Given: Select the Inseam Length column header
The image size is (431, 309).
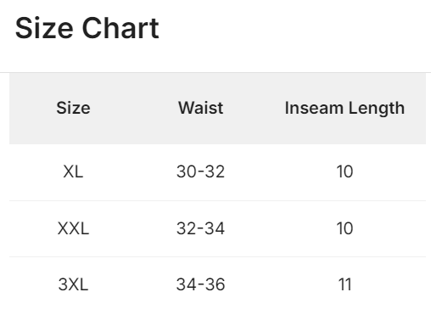Looking at the screenshot, I should click(344, 109).
